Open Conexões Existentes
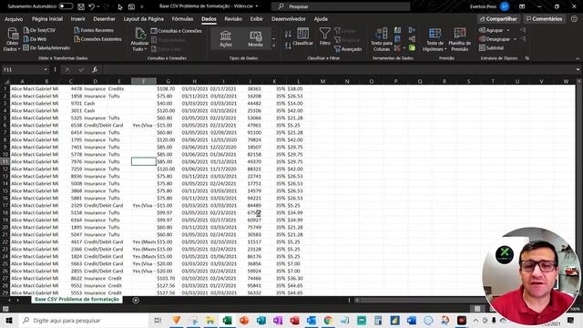The image size is (583, 328). (97, 39)
